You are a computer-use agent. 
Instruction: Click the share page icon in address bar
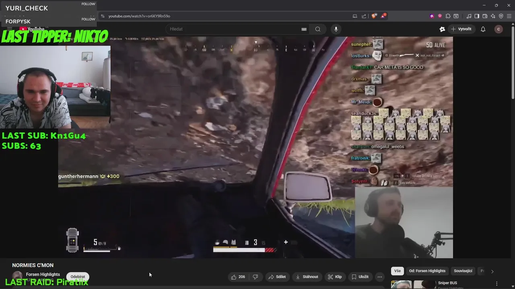tap(364, 16)
